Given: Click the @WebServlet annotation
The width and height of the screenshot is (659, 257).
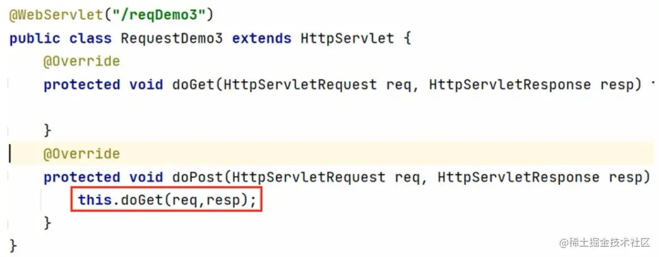Looking at the screenshot, I should pyautogui.click(x=56, y=16).
